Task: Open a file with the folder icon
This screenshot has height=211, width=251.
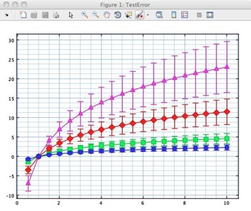Action: pos(34,15)
